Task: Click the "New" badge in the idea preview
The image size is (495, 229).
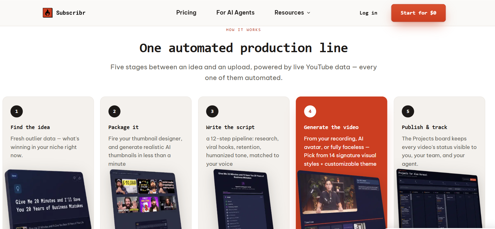Action: pyautogui.click(x=14, y=176)
